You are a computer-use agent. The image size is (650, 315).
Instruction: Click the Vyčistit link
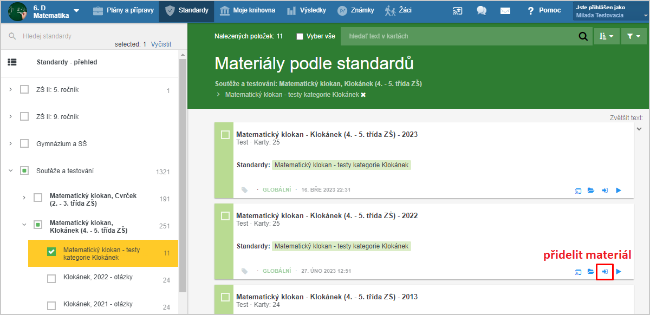tap(161, 44)
